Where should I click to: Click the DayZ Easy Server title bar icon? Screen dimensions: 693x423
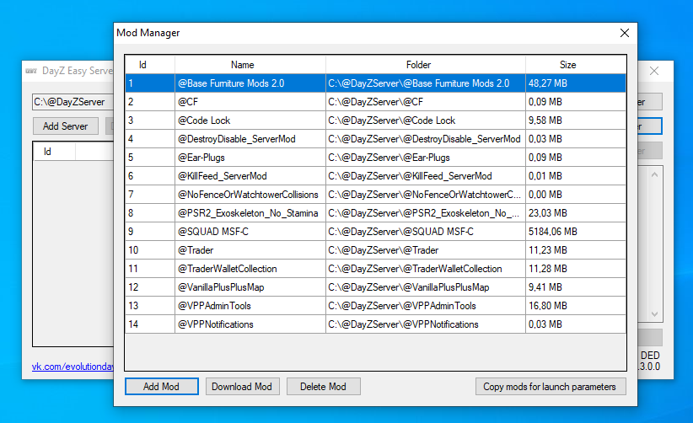[31, 71]
